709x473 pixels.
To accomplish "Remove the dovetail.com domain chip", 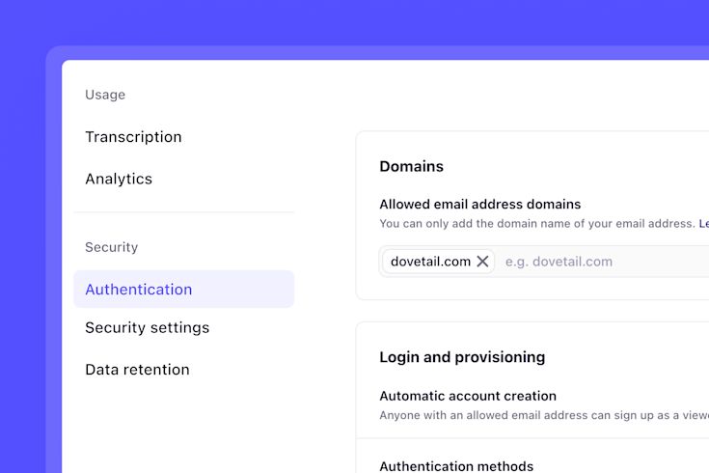I will [x=482, y=262].
